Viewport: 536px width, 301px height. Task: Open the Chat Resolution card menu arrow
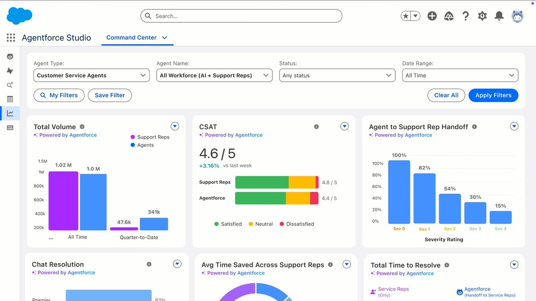[177, 264]
